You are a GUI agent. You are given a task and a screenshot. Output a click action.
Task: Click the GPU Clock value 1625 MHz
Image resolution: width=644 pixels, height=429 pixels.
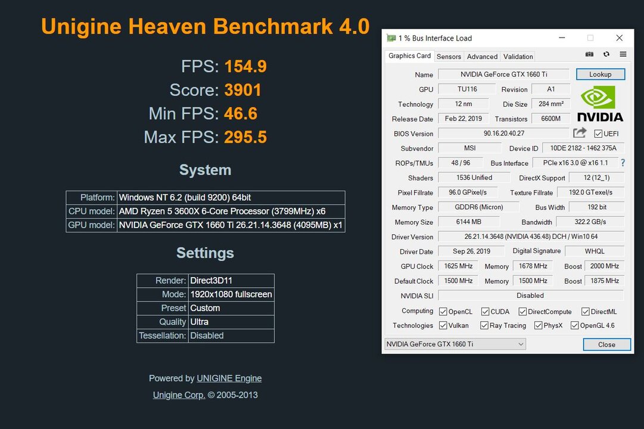point(458,266)
